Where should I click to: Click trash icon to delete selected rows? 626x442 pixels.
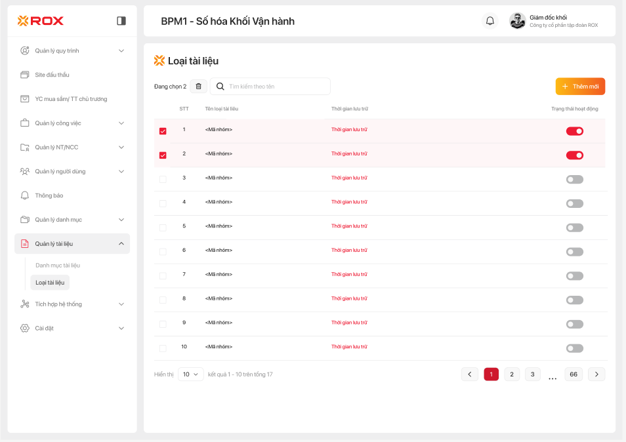tap(199, 87)
